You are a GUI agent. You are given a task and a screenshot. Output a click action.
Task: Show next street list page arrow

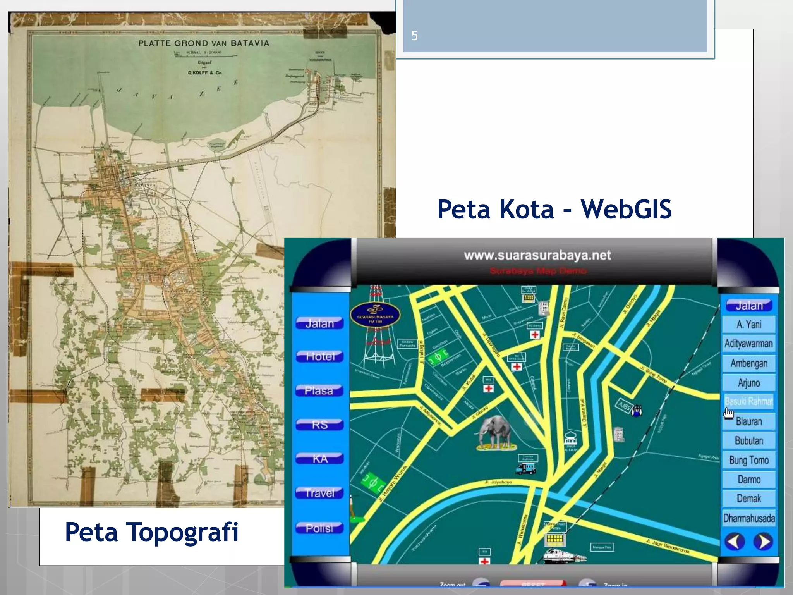(763, 541)
